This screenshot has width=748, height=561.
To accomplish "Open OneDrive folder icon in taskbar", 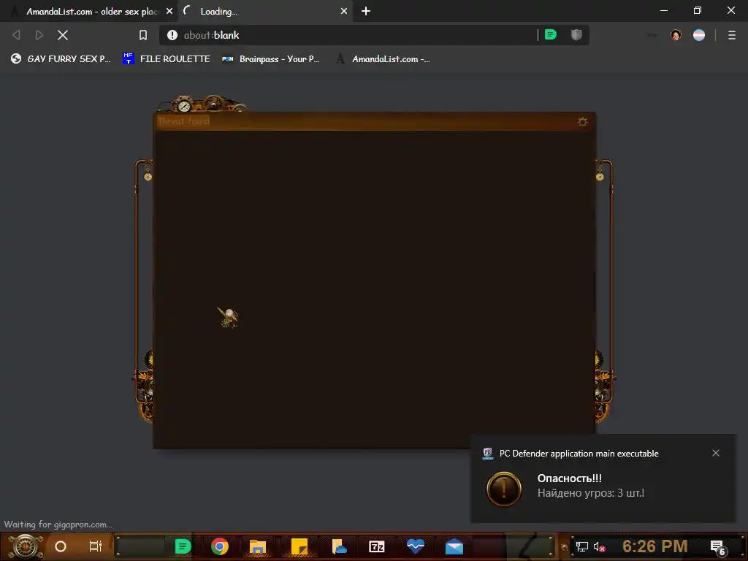I will [339, 546].
